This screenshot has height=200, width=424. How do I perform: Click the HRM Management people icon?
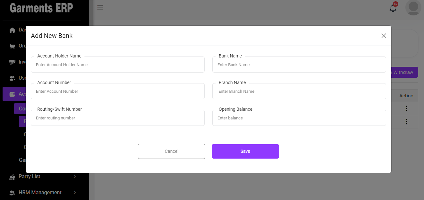(x=12, y=193)
